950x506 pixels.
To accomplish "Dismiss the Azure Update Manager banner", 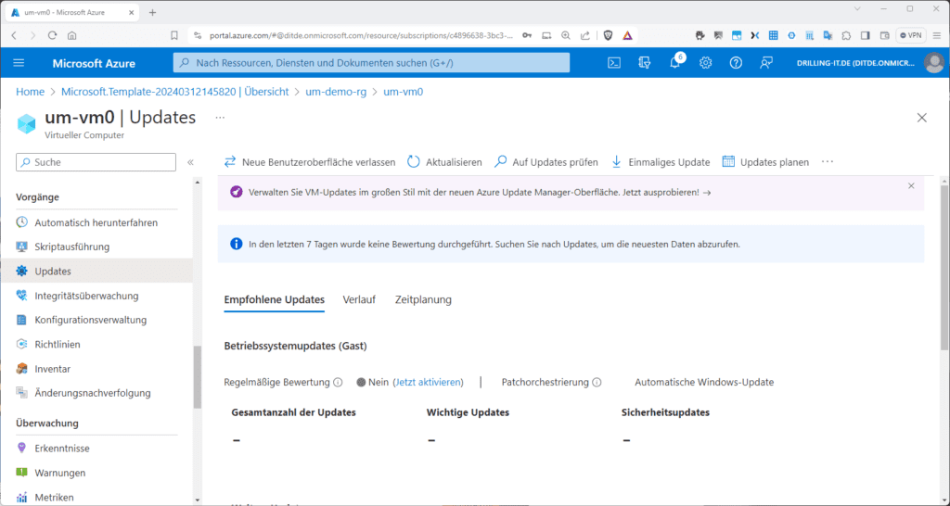I will (911, 186).
